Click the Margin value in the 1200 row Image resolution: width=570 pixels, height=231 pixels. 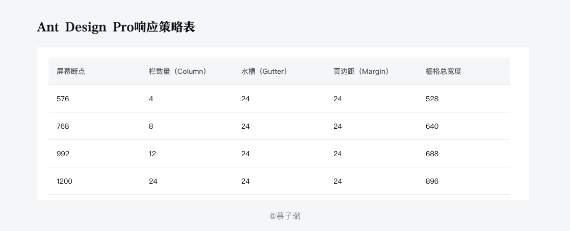(x=338, y=181)
